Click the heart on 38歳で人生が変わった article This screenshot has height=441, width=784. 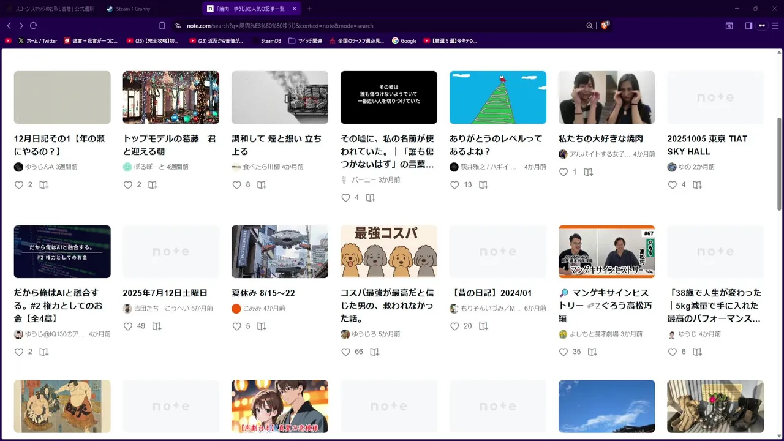(x=673, y=352)
